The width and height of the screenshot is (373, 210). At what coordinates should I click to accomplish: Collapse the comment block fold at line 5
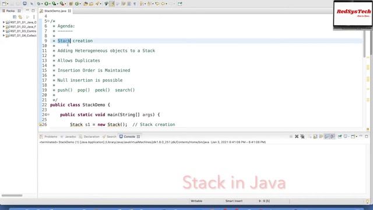[48, 21]
